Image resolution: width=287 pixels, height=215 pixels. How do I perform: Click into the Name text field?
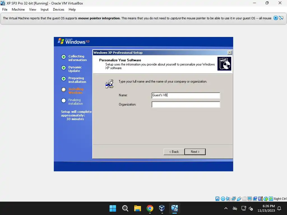pyautogui.click(x=186, y=95)
